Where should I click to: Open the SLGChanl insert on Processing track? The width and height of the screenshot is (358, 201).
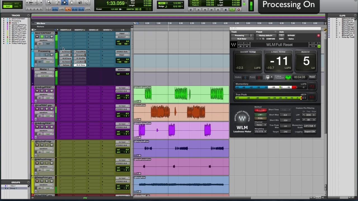66,52
